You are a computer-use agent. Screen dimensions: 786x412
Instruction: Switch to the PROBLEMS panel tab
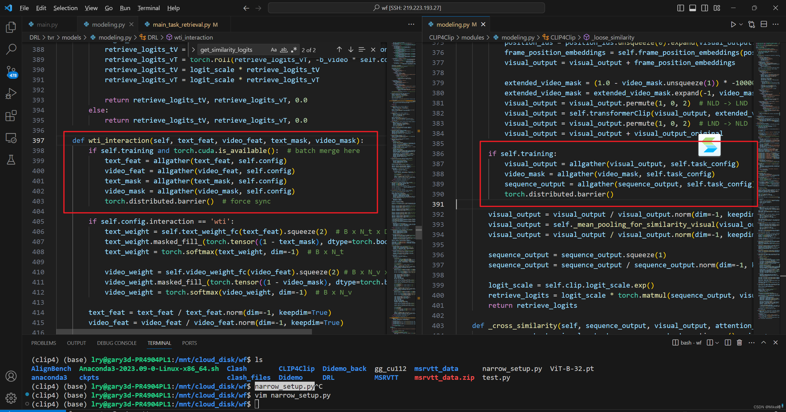[x=44, y=343]
